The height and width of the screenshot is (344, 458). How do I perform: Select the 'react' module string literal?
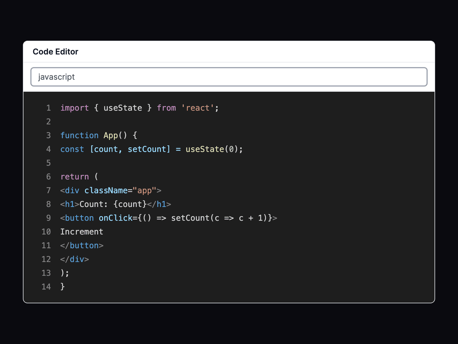(198, 108)
